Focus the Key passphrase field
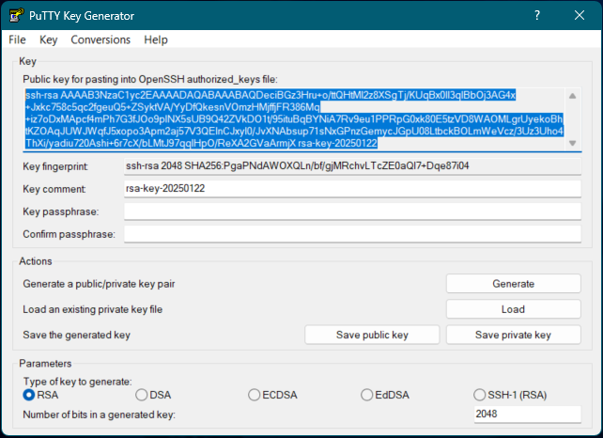The image size is (603, 438). (x=352, y=211)
